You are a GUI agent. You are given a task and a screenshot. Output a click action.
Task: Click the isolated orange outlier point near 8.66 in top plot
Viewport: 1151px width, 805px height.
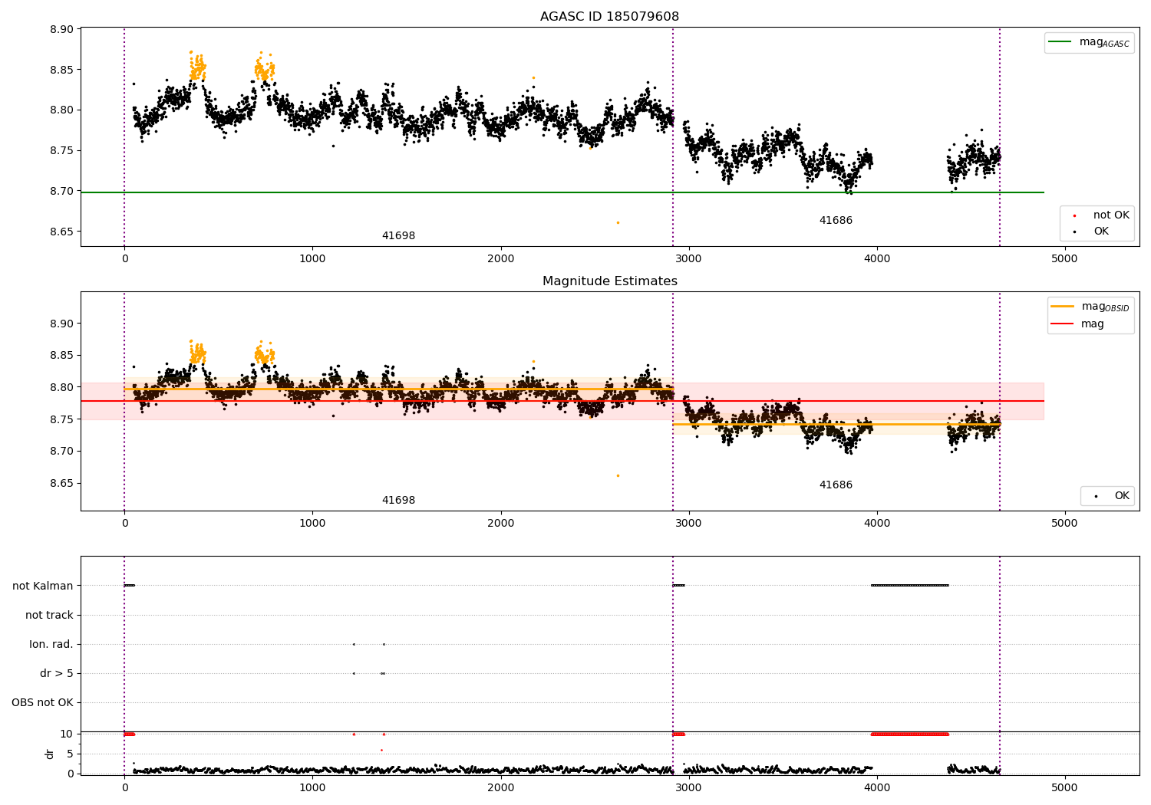(x=618, y=222)
